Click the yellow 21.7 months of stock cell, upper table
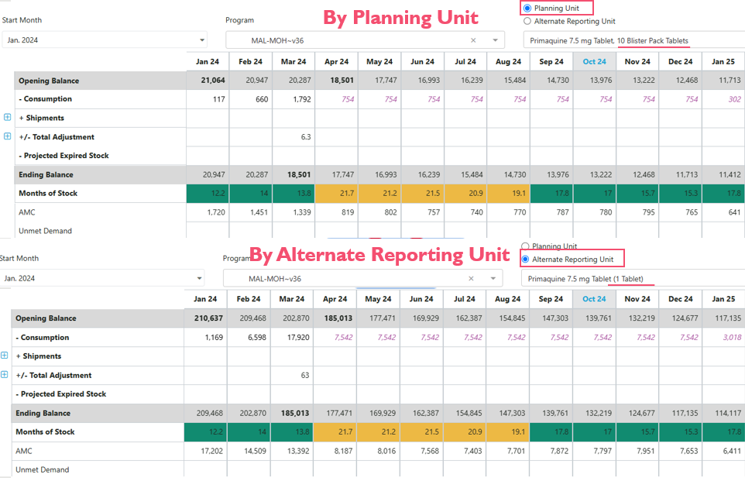Viewport: 745px width, 478px height. [337, 194]
